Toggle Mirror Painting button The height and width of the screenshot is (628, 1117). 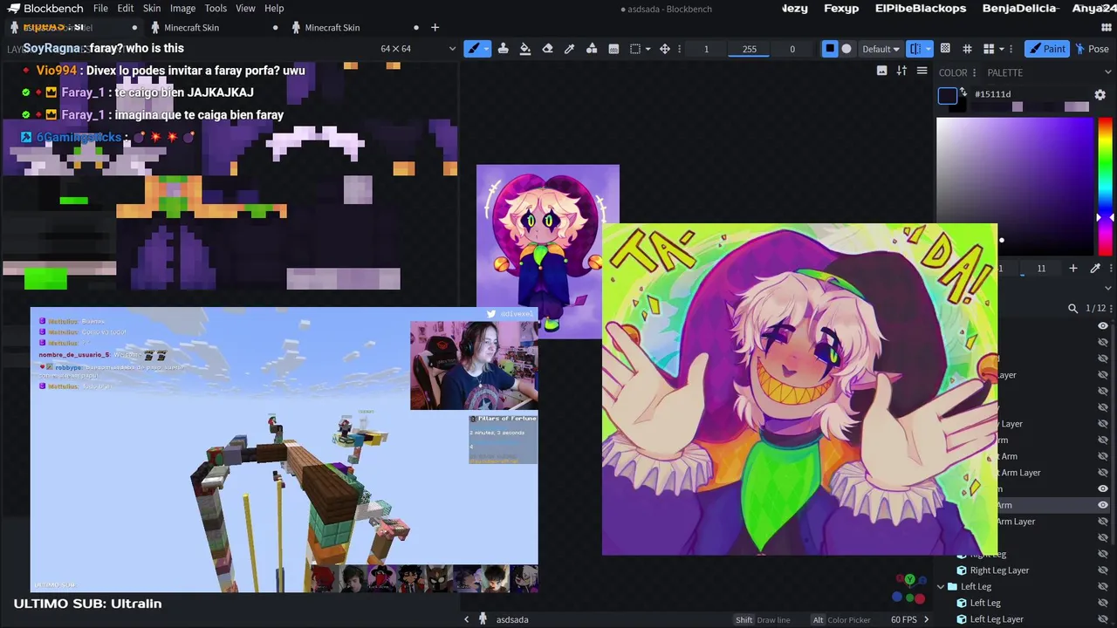tap(915, 49)
